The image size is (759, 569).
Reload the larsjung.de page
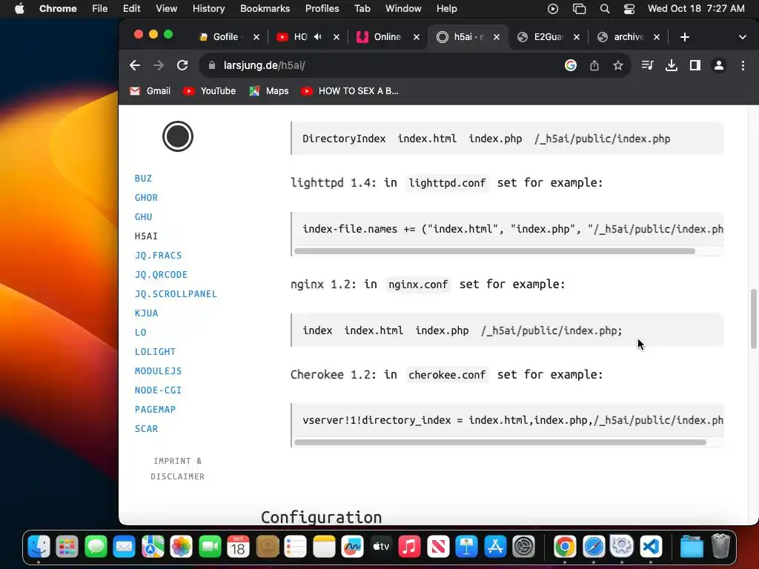tap(182, 65)
